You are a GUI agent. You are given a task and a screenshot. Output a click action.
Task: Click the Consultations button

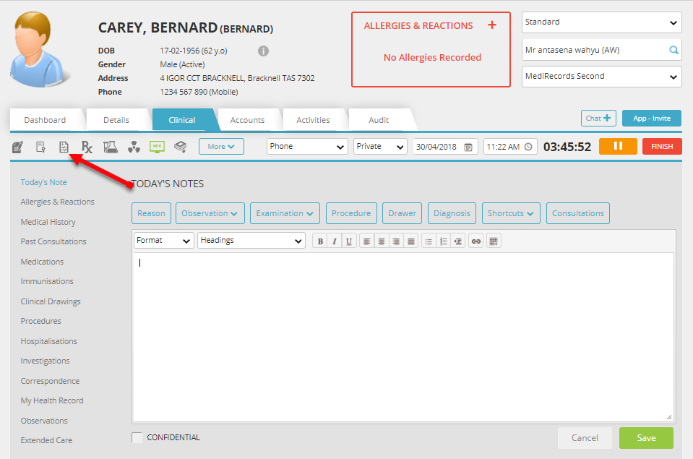pos(577,213)
